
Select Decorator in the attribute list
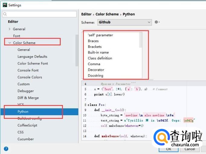(96, 70)
